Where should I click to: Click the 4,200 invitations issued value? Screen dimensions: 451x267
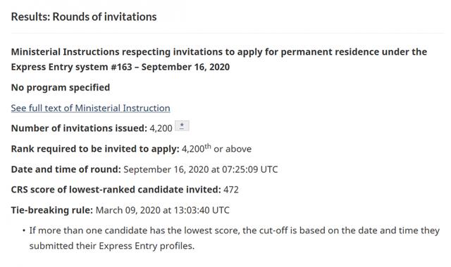(x=161, y=128)
